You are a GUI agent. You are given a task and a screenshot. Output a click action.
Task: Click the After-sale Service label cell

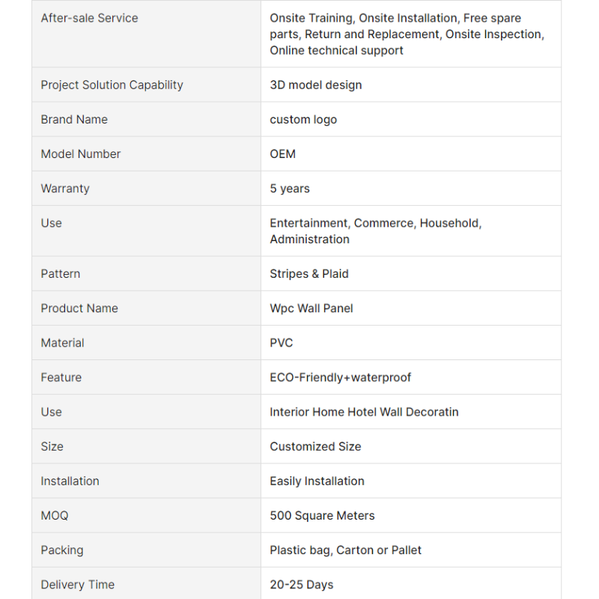(89, 18)
